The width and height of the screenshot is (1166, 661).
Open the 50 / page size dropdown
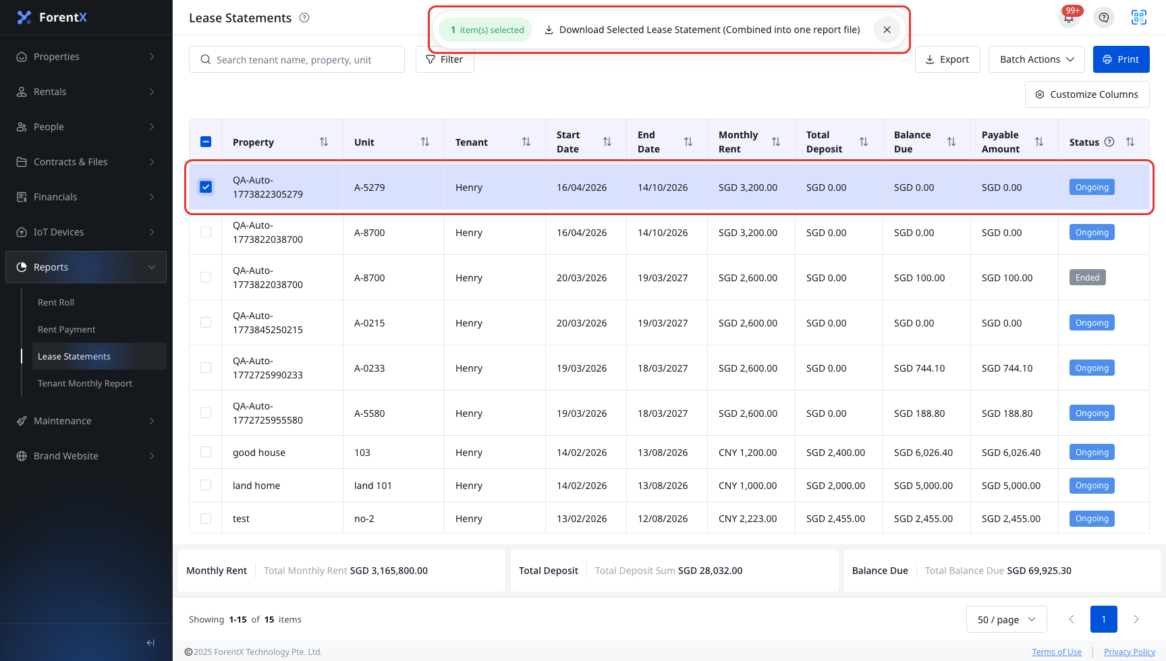coord(1007,619)
